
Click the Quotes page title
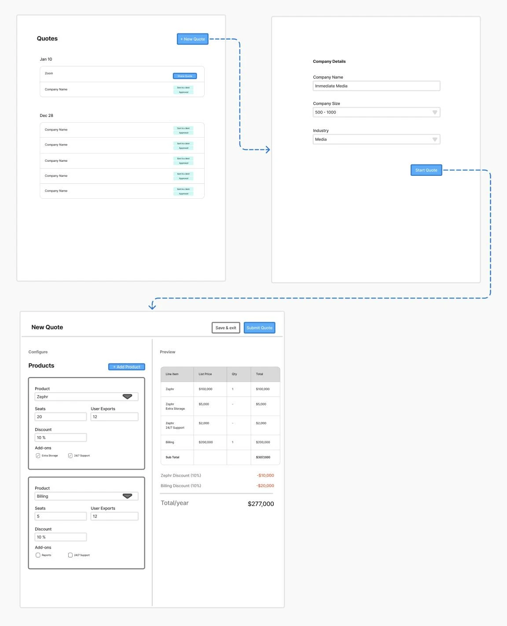click(x=47, y=39)
